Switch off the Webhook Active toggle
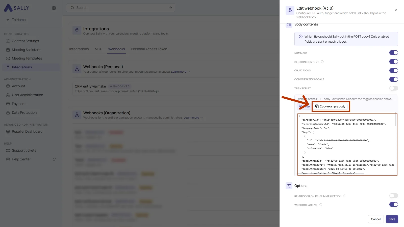 394,204
